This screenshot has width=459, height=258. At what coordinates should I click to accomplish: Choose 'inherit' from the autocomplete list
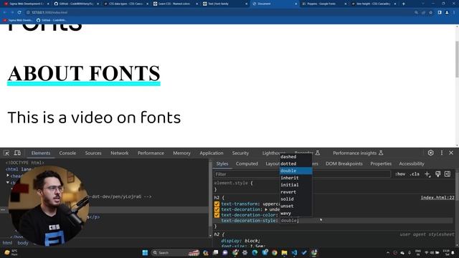tap(295, 178)
